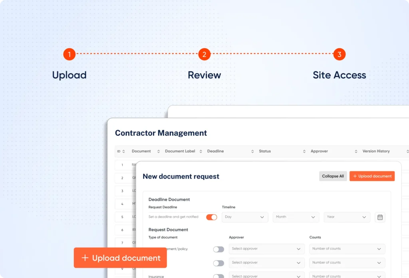The height and width of the screenshot is (278, 409).
Task: Enable the agreement/policy document toggle
Action: [x=218, y=249]
